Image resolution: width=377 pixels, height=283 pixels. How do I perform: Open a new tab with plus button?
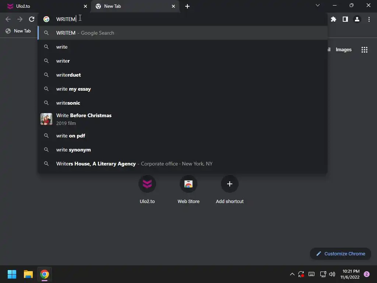click(x=187, y=6)
